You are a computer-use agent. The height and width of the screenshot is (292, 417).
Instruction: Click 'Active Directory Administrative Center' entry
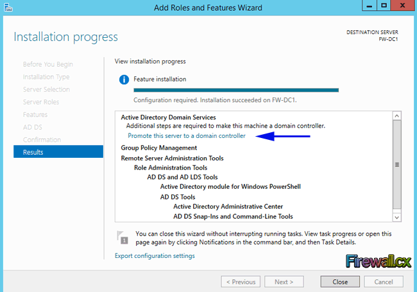pyautogui.click(x=228, y=207)
